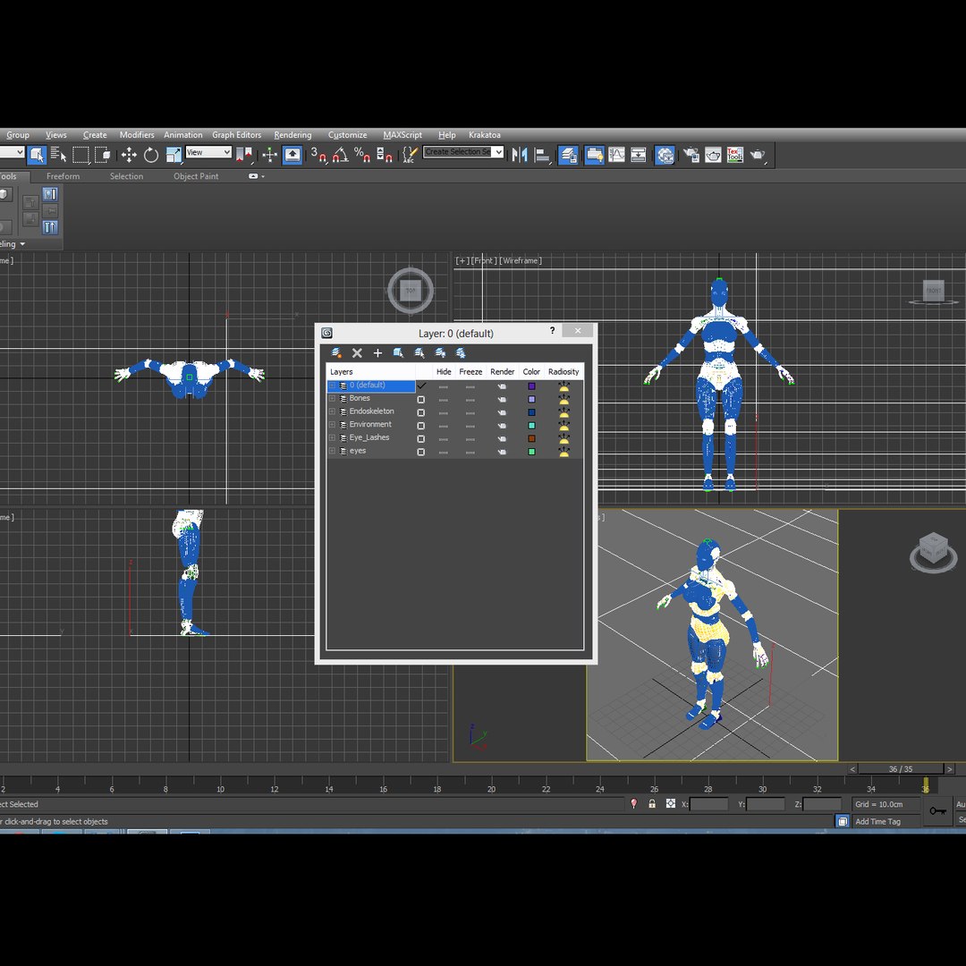
Task: Activate the Select Object arrow tool
Action: (37, 155)
